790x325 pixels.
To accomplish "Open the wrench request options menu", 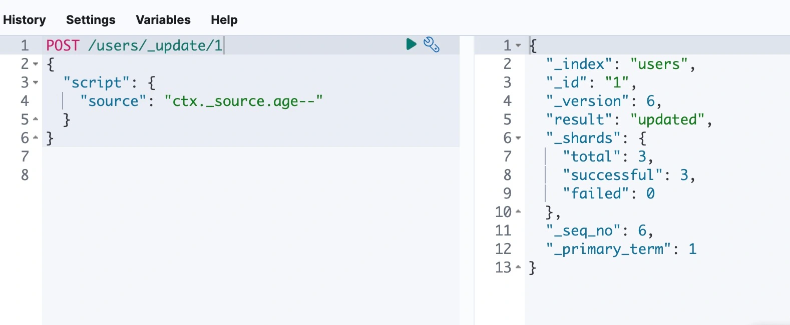I will tap(431, 44).
